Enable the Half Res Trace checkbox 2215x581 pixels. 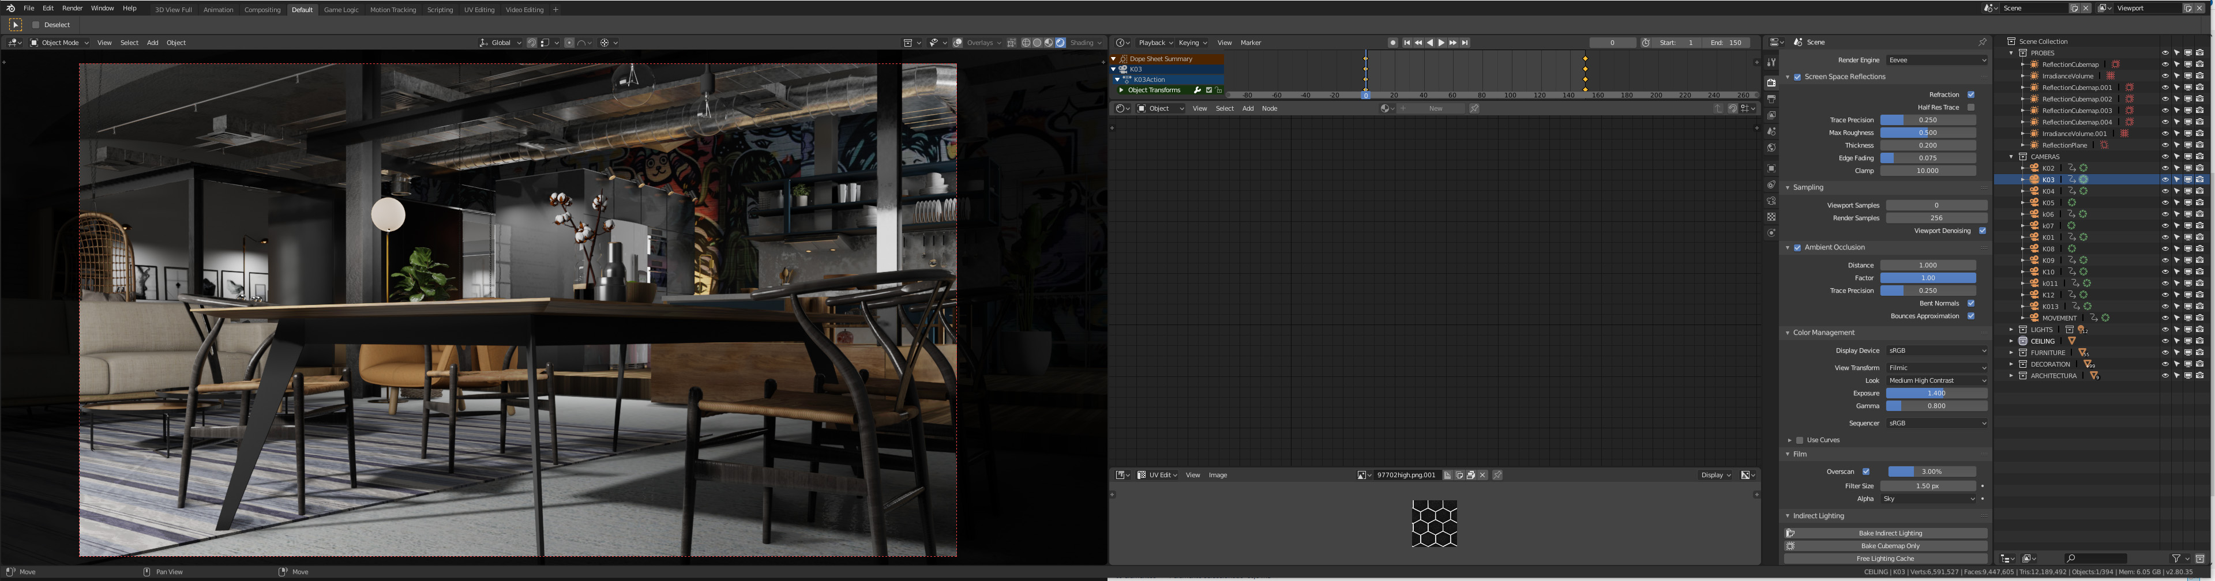[x=1971, y=107]
